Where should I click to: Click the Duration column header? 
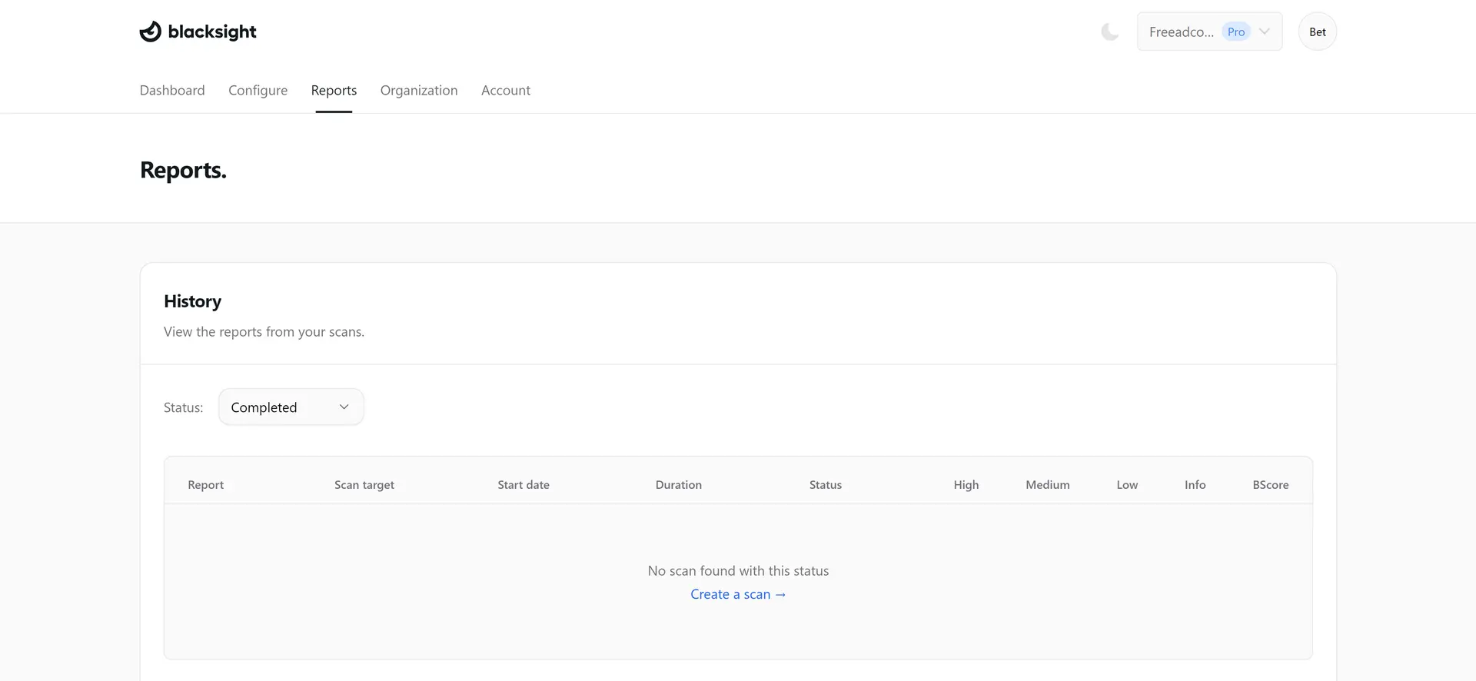pos(678,485)
